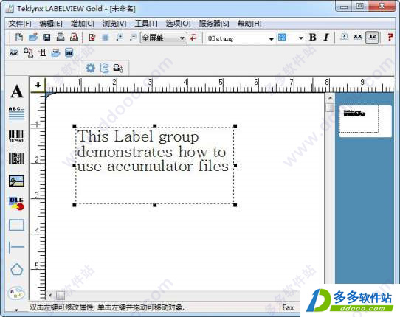Viewport: 400px width, 317px height.
Task: Click the print icon in toolbar
Action: tap(61, 38)
